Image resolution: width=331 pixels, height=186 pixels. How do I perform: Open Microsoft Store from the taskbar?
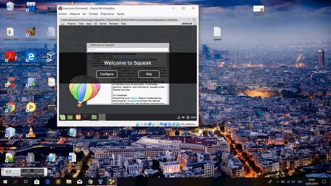[37, 181]
